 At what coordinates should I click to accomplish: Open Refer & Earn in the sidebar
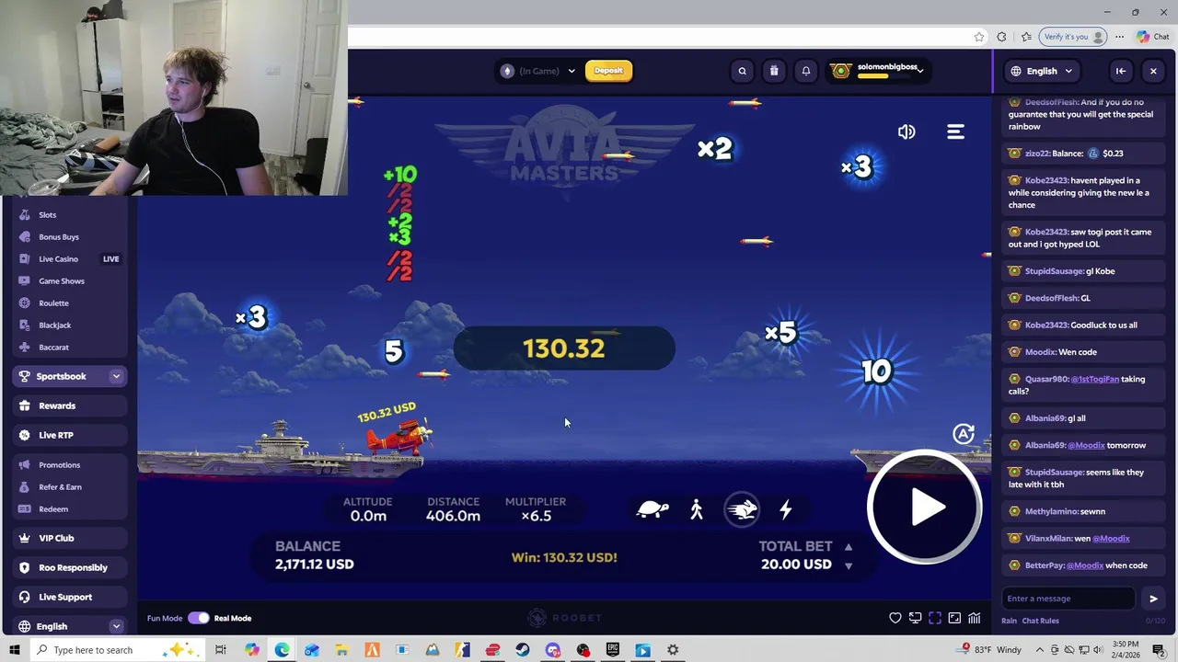point(60,487)
